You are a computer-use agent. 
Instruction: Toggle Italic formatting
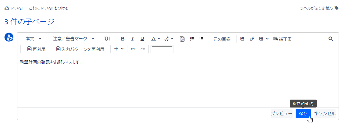point(133,39)
